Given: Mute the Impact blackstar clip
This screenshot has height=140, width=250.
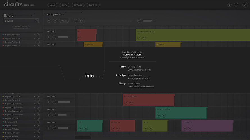Looking at the screenshot, I should (x=164, y=116).
